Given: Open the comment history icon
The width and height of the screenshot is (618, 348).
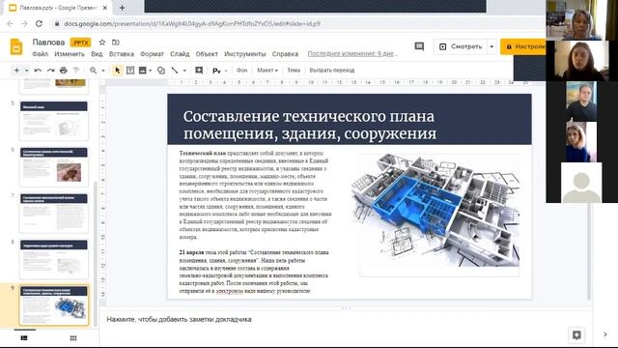Looking at the screenshot, I should pyautogui.click(x=419, y=46).
